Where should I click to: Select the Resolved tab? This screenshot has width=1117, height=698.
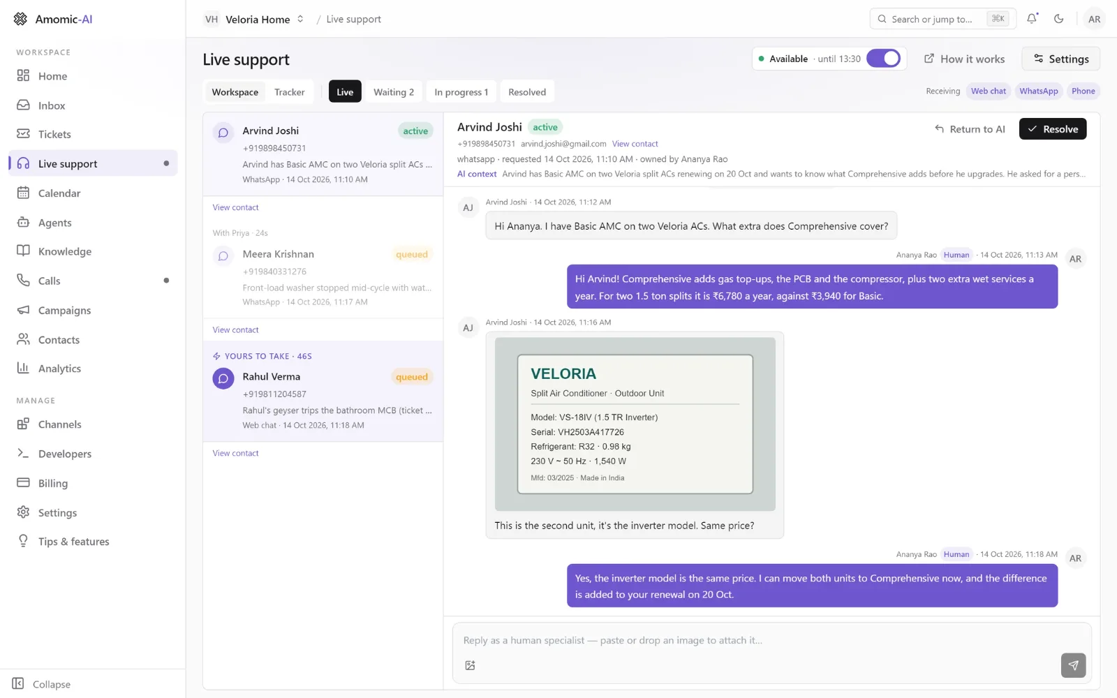(527, 92)
